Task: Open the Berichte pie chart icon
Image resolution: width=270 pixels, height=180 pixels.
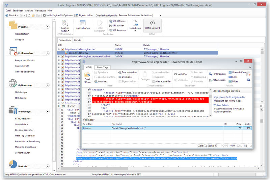Action: [13, 164]
